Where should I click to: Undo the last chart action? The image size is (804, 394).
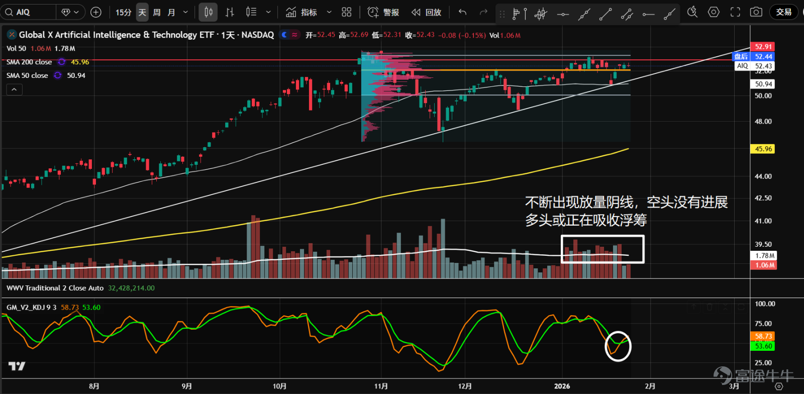pos(463,12)
